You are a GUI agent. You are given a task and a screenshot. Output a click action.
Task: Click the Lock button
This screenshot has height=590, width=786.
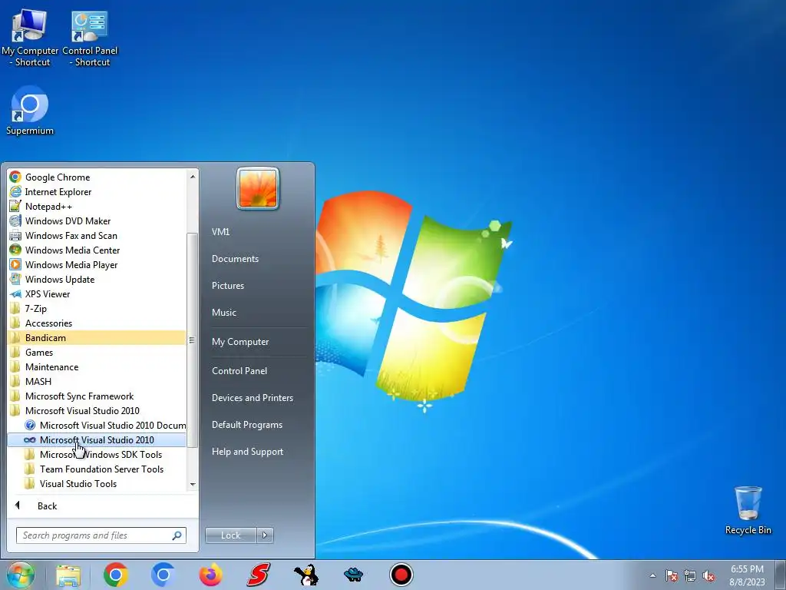tap(230, 535)
